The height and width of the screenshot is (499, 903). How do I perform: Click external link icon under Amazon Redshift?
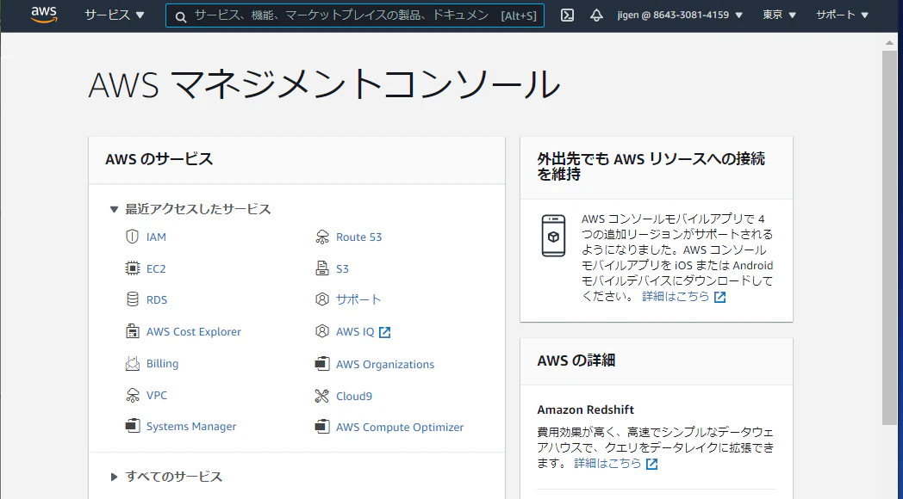(x=652, y=464)
